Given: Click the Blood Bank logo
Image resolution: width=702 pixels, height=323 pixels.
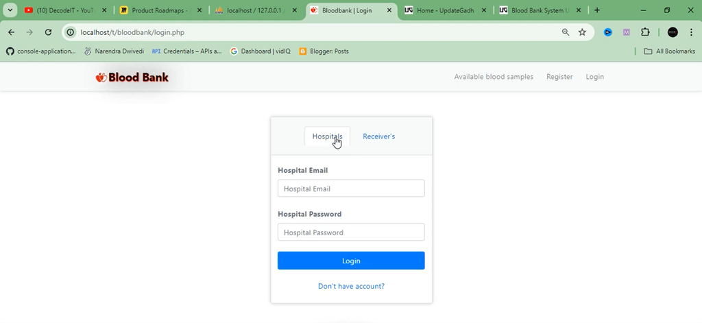Looking at the screenshot, I should coord(132,77).
